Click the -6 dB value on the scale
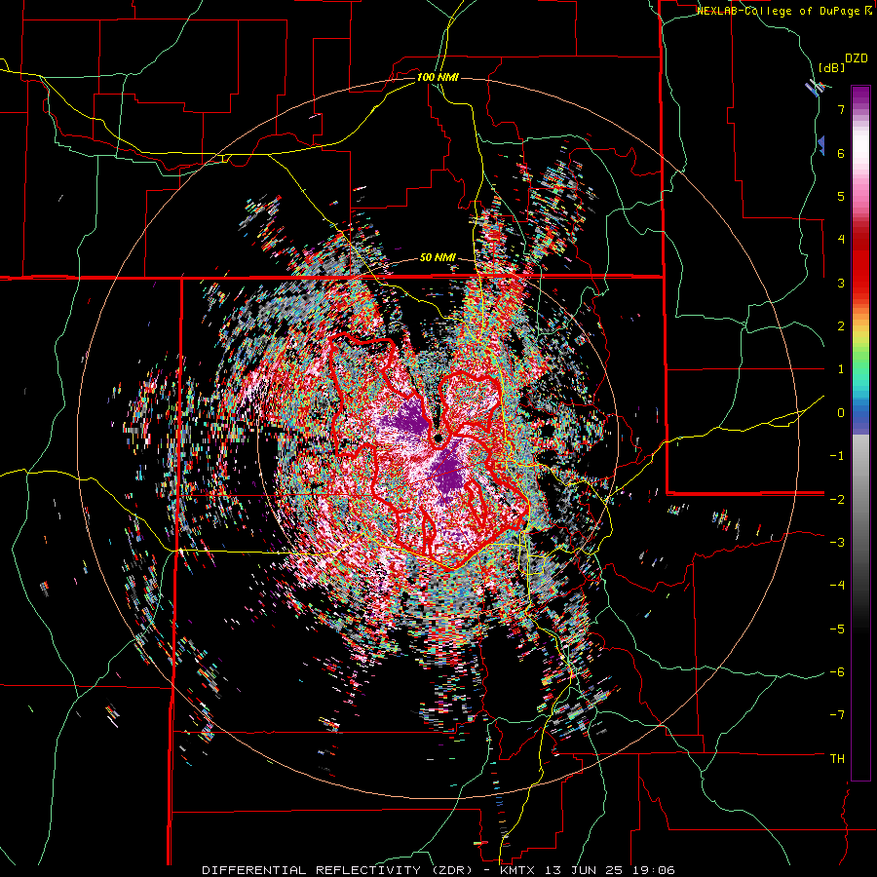Screen dimensions: 877x877 tap(837, 672)
